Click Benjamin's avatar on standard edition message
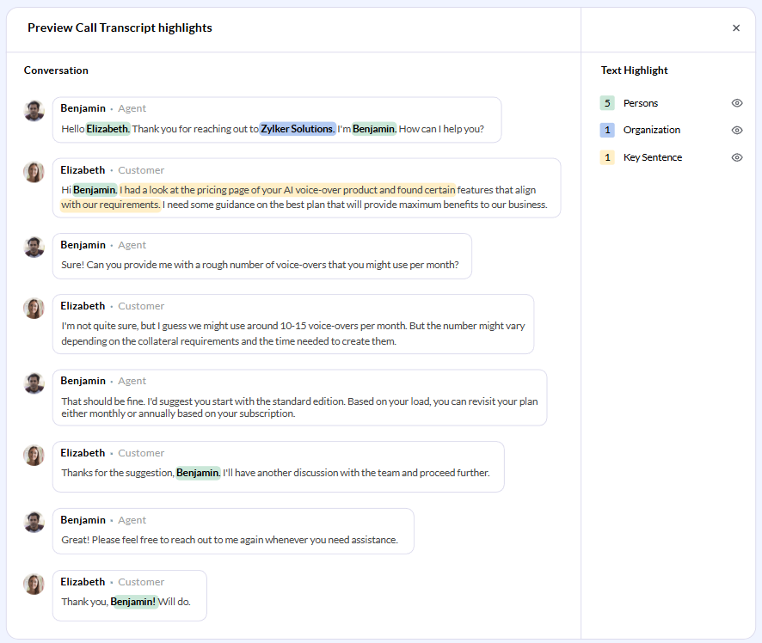762x643 pixels. [x=34, y=383]
